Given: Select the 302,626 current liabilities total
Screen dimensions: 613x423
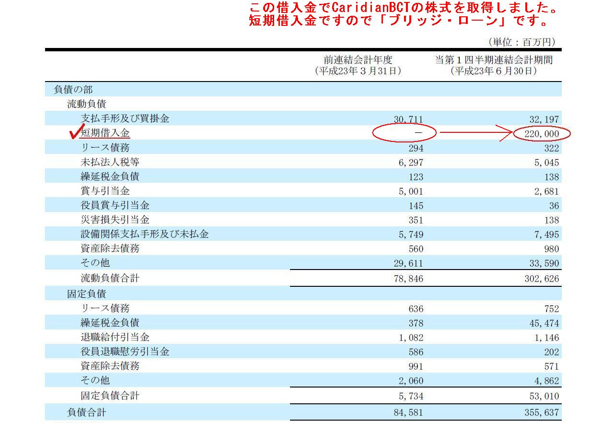Looking at the screenshot, I should (x=542, y=279).
